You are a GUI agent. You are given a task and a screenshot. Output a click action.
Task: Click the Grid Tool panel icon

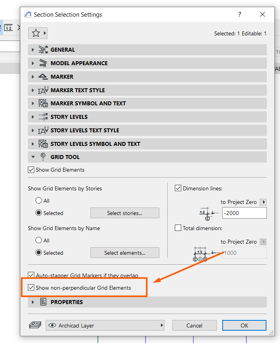pyautogui.click(x=43, y=157)
